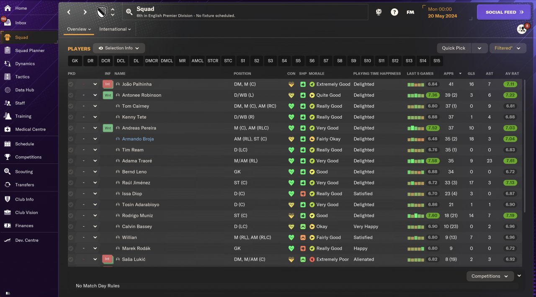Open the Filtered dropdown
Screen dimensions: 536x297
508,48
